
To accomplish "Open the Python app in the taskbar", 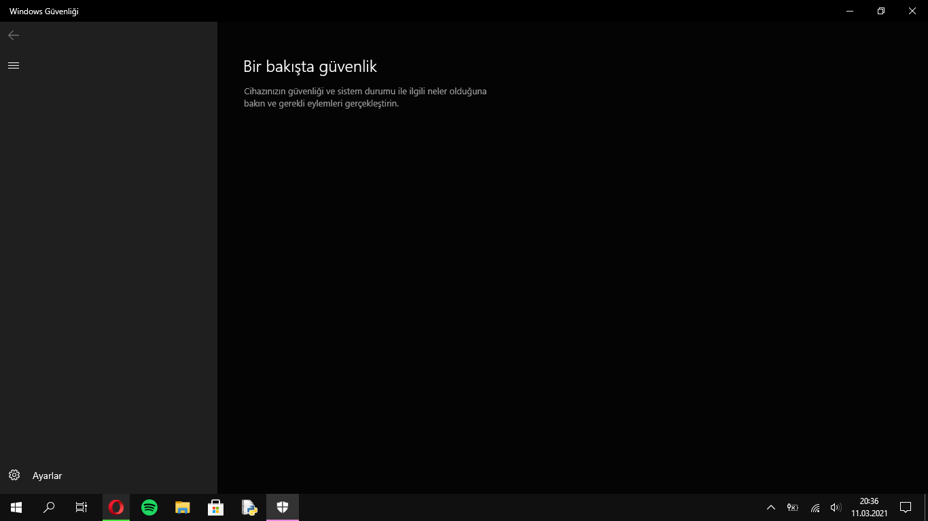I will coord(249,507).
